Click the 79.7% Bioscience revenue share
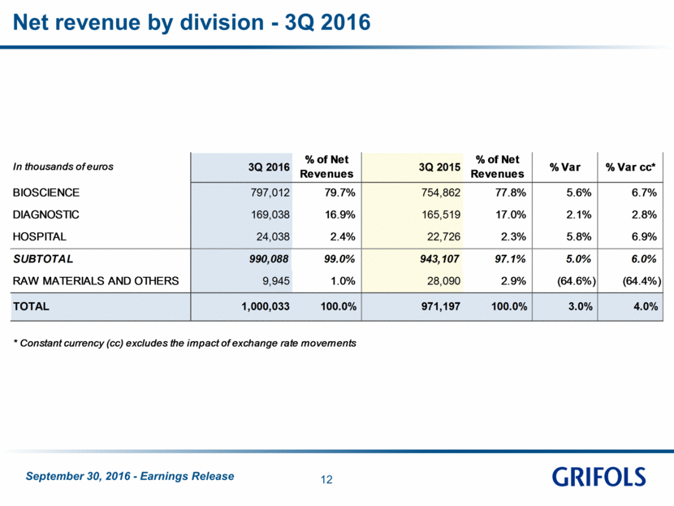The height and width of the screenshot is (506, 674). (x=340, y=192)
